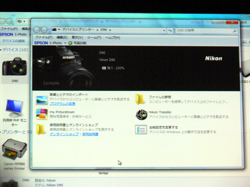Image resolution: width=250 pixels, height=187 pixels.
Task: Click the 使用説明書 link
Action: pos(90,134)
